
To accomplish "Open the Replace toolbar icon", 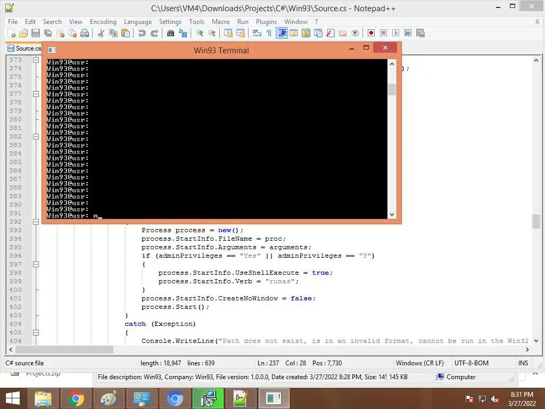I will (x=183, y=33).
